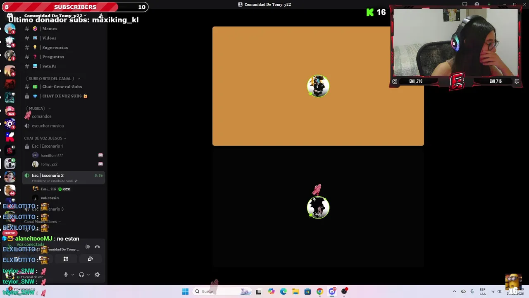Select the top participant tile with the orange background
Viewport: 529px width, 298px height.
318,86
